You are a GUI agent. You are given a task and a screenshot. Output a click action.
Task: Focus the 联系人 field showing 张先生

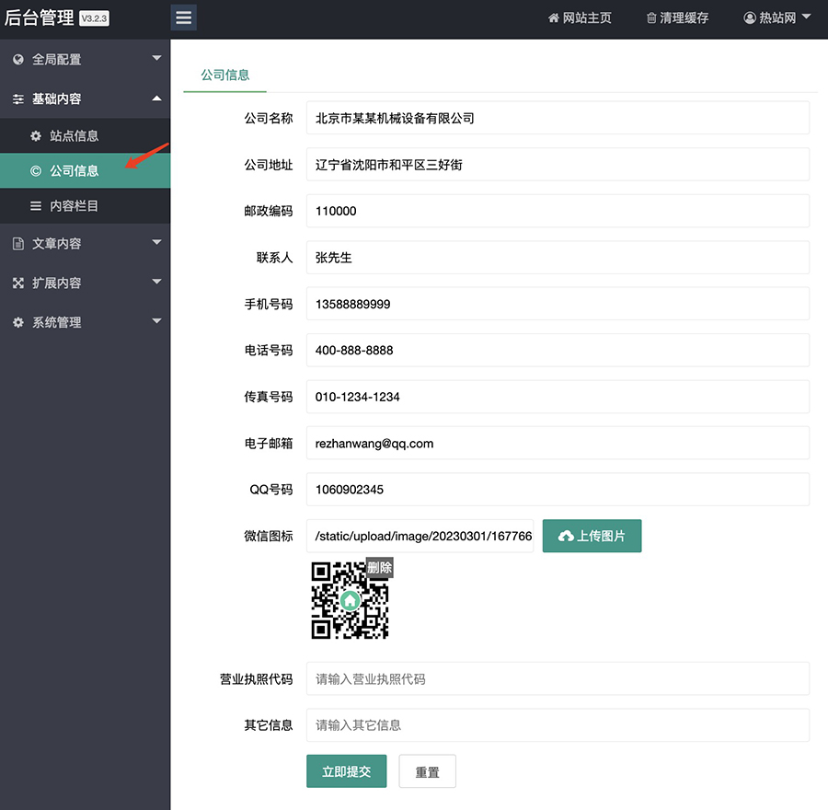pyautogui.click(x=558, y=258)
